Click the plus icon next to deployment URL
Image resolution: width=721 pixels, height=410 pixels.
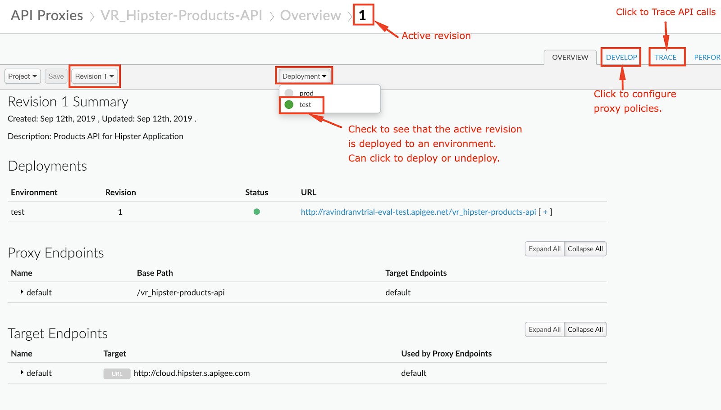[545, 212]
